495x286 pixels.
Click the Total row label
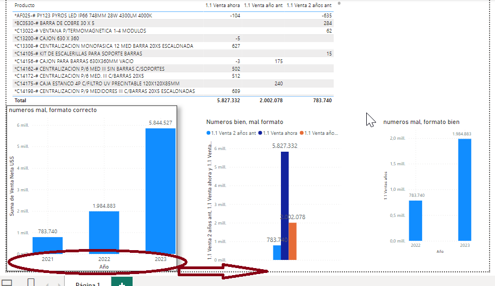[20, 101]
